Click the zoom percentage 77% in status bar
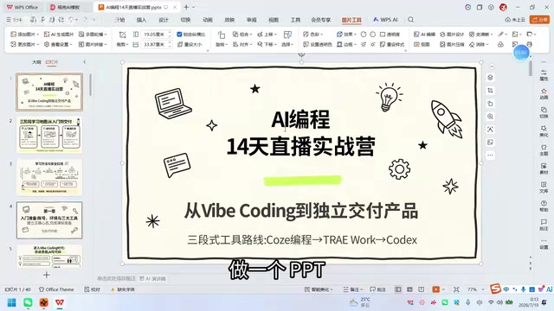Image resolution: width=554 pixels, height=311 pixels. (473, 289)
